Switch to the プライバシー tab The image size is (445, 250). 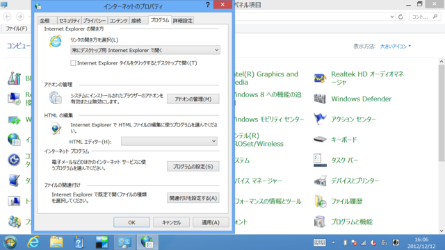pos(95,20)
